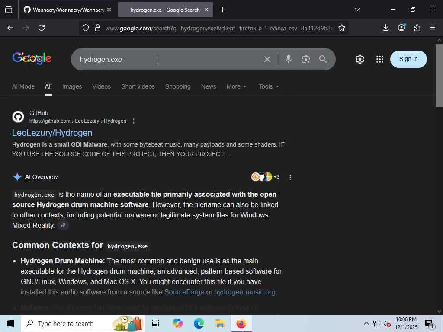
Task: Click the AI Overview heading
Action: pyautogui.click(x=41, y=177)
